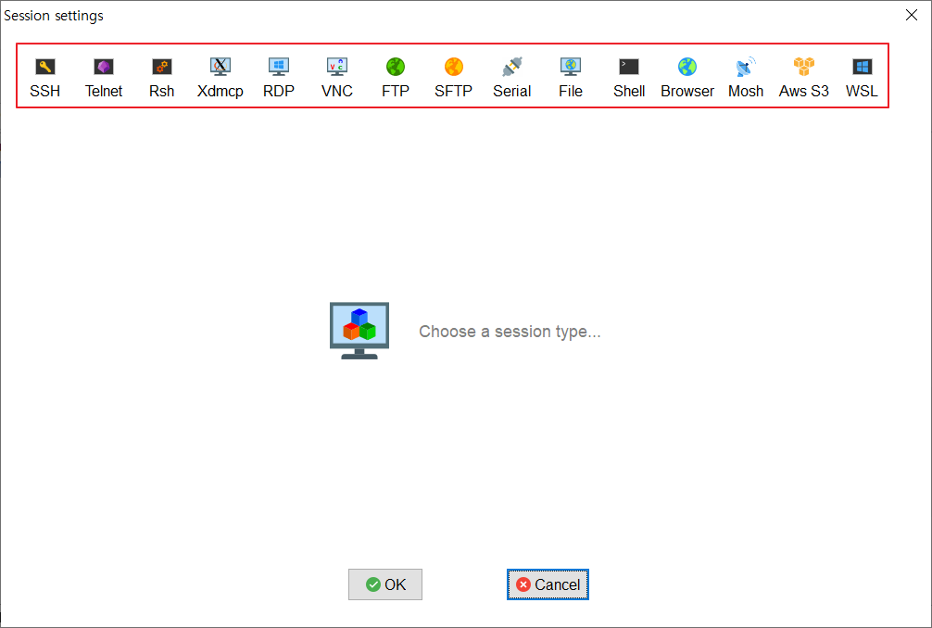Select the File session type
Viewport: 932px width, 628px height.
click(571, 77)
